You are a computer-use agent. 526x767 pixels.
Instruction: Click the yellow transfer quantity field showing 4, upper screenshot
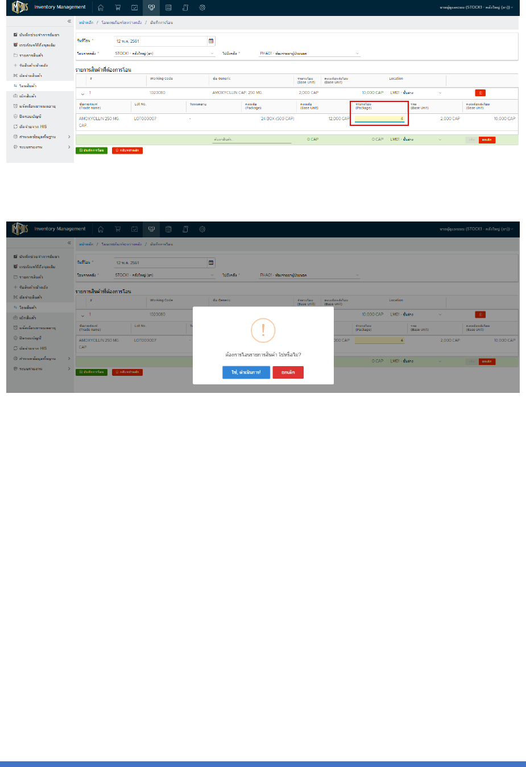point(379,118)
